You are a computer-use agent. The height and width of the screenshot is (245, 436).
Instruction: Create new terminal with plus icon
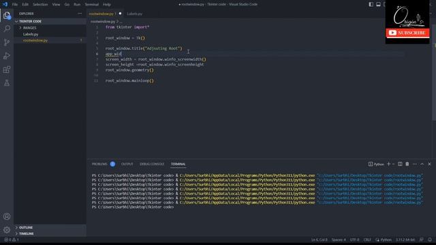pyautogui.click(x=389, y=164)
